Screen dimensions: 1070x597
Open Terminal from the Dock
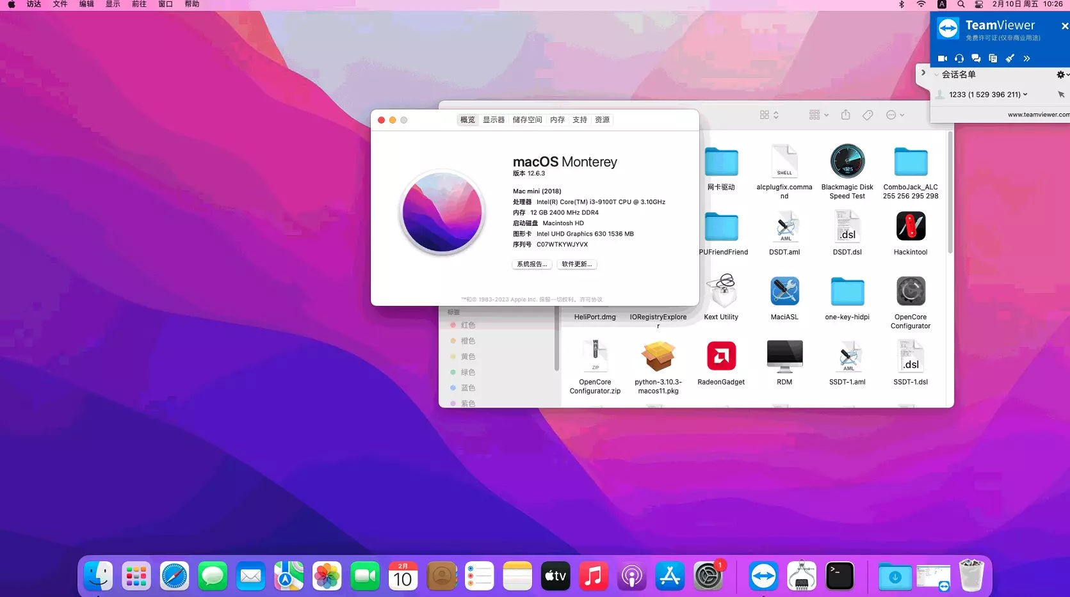pyautogui.click(x=839, y=577)
